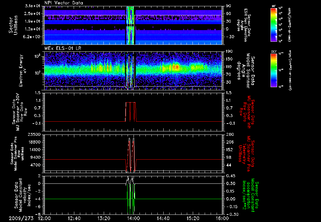The height and width of the screenshot is (222, 321).
Task: Click the 14:40 time axis label
Action: [x=163, y=218]
